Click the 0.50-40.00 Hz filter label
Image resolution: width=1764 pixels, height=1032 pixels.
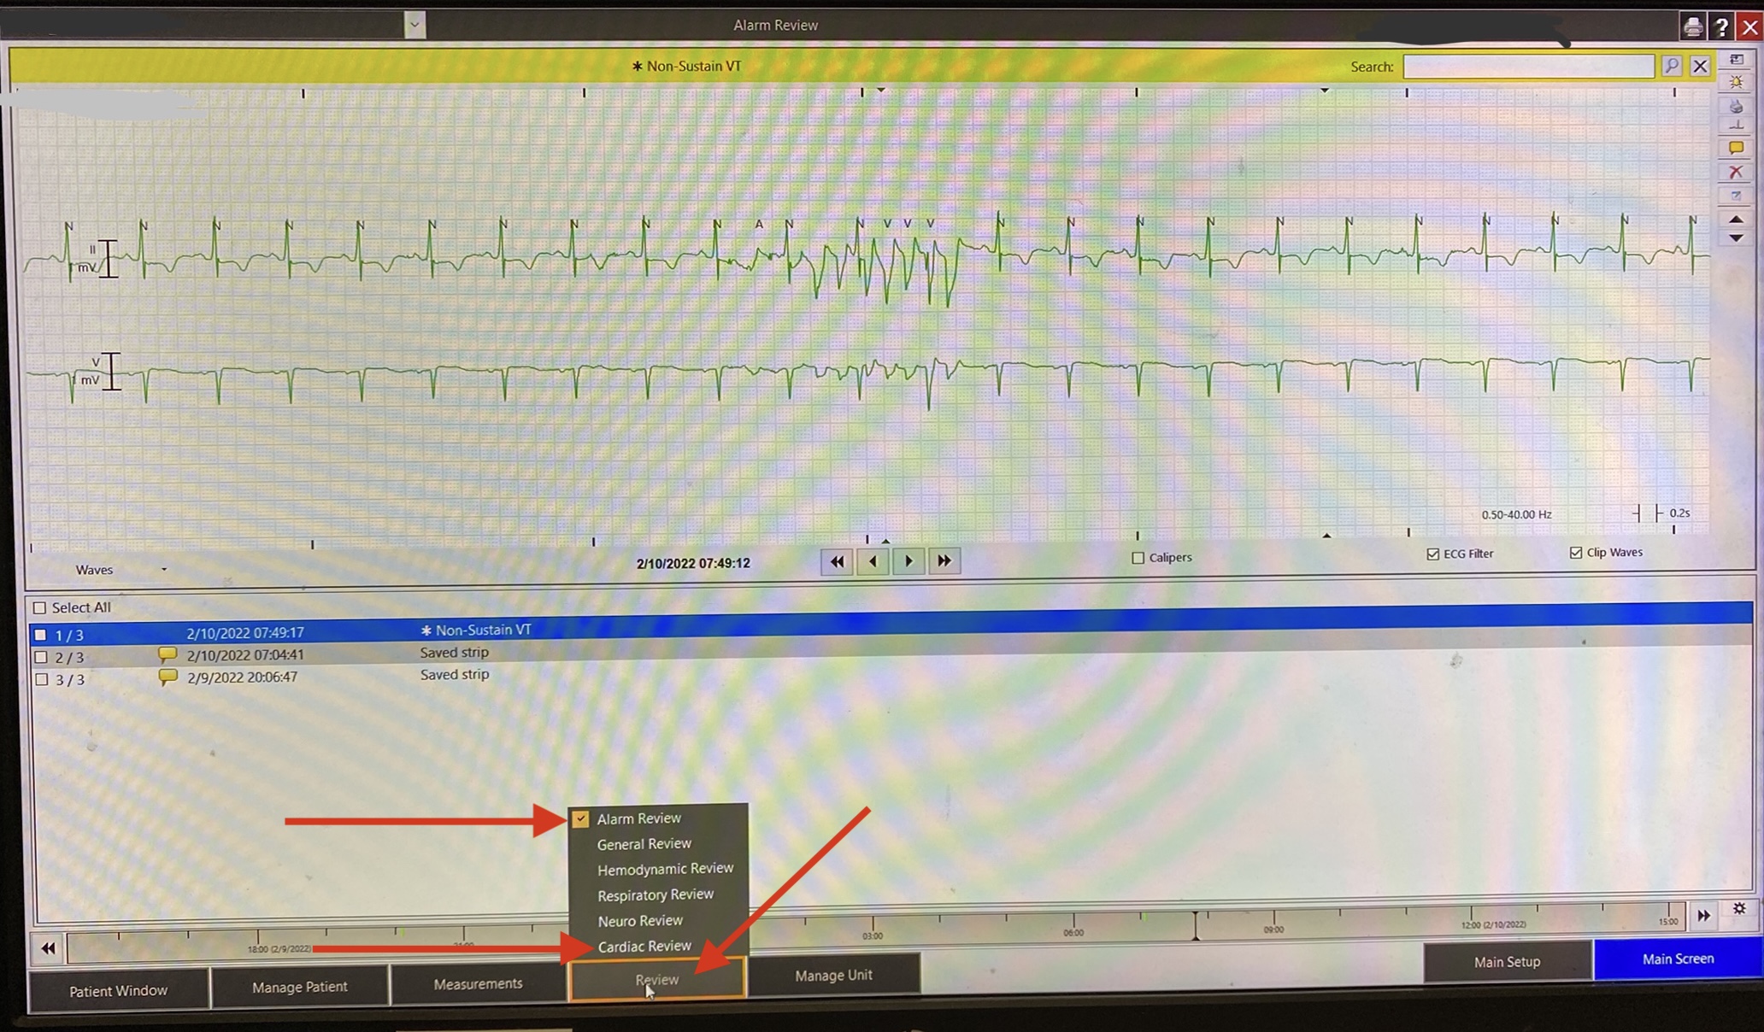tap(1516, 515)
